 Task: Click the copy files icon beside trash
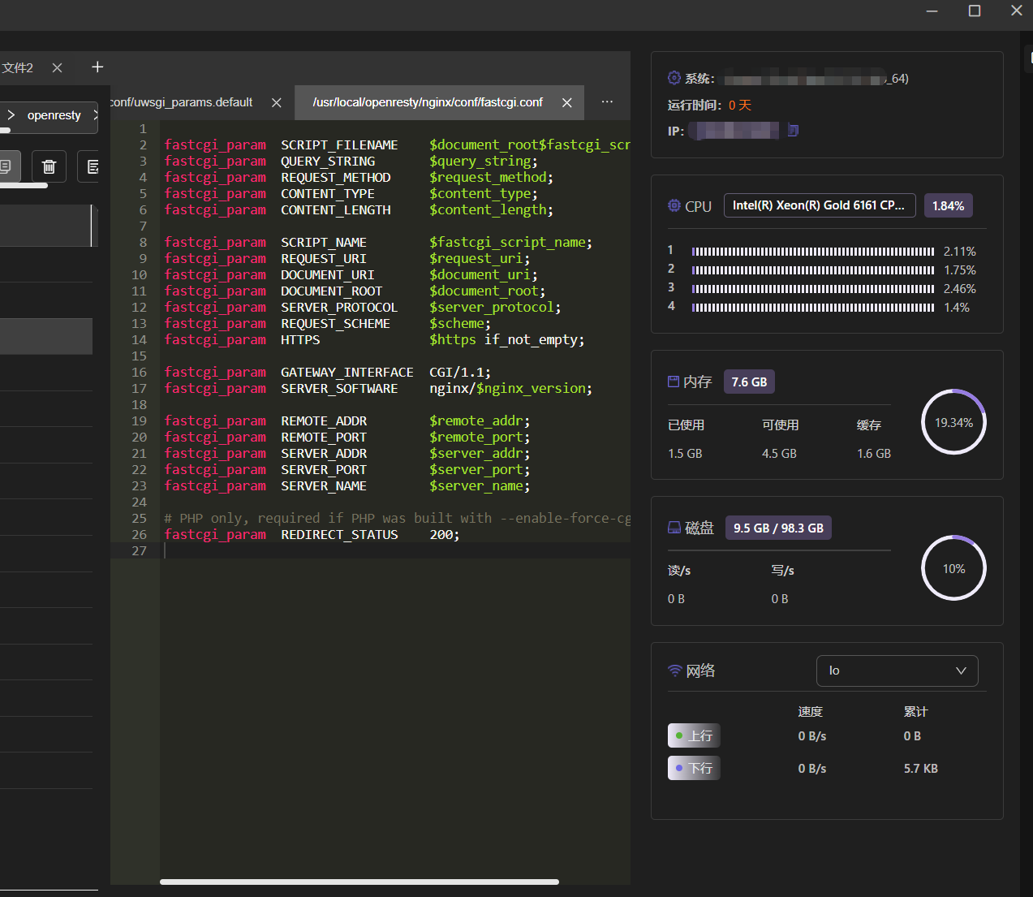coord(6,166)
